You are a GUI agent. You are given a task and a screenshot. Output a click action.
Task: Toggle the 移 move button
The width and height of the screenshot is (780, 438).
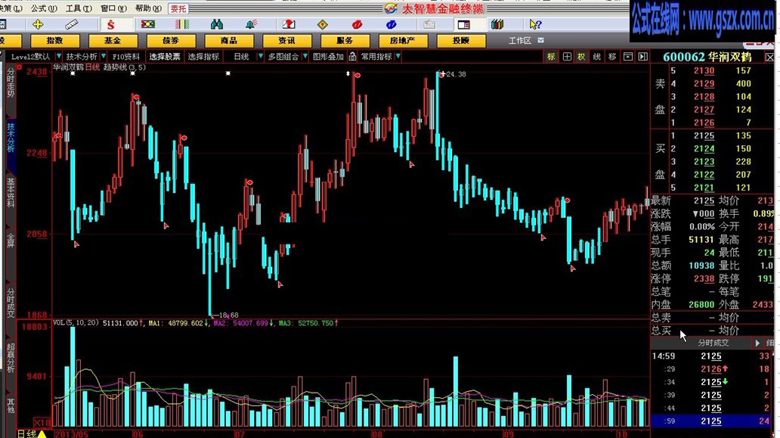point(612,57)
